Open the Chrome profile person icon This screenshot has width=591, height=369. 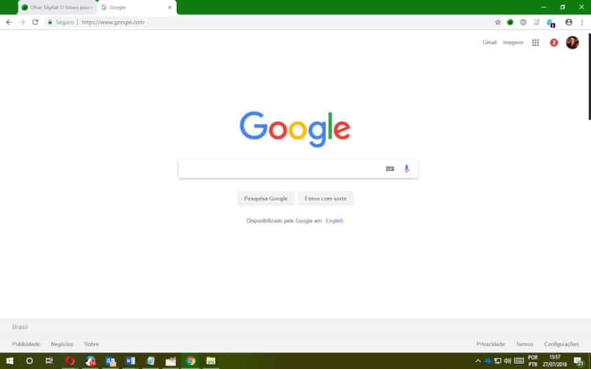point(569,22)
